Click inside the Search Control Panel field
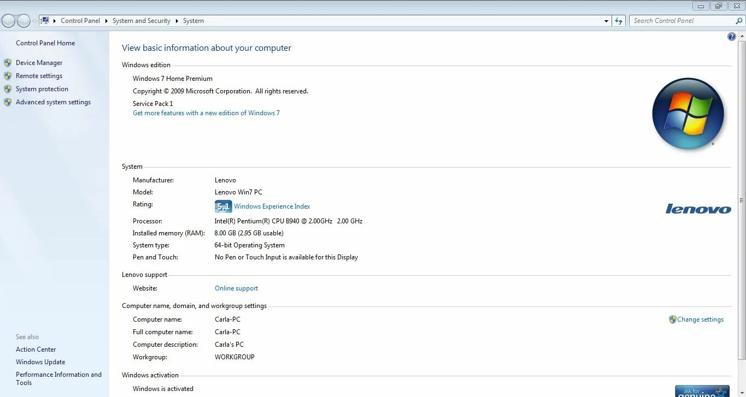The height and width of the screenshot is (397, 746). coord(680,20)
